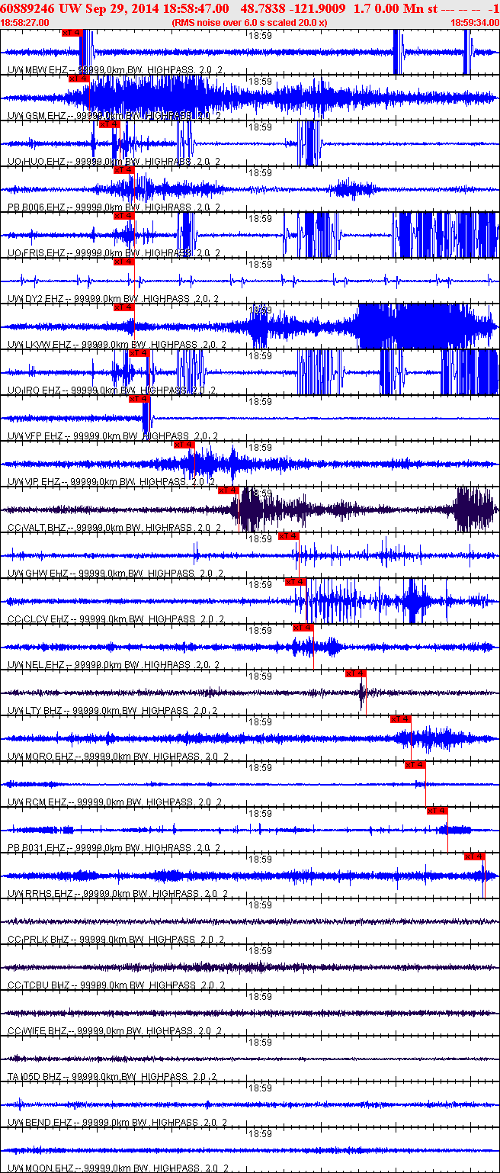
Task: Click the 'CC TCBU BHZ' station label
Action: coord(39,985)
